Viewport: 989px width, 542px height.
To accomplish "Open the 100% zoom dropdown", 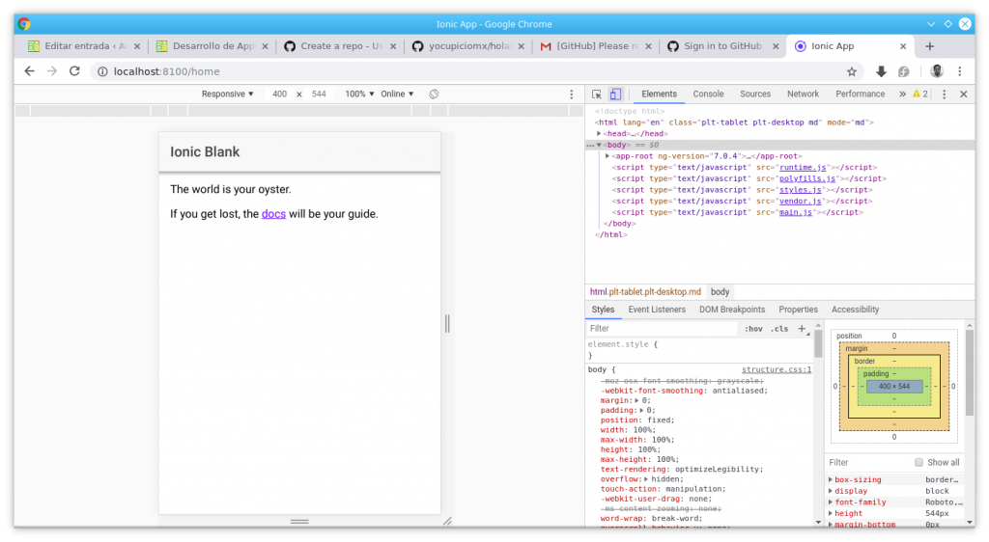I will [x=359, y=94].
